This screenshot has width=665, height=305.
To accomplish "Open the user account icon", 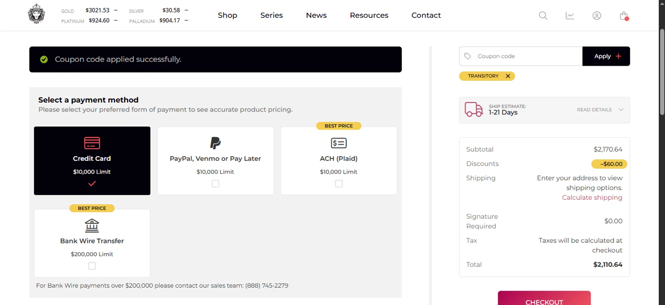I will click(597, 16).
